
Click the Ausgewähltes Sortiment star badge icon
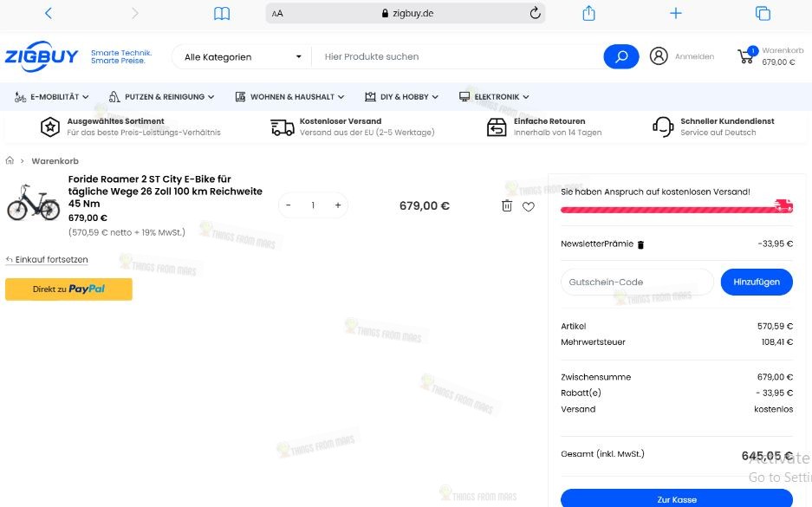pyautogui.click(x=50, y=127)
